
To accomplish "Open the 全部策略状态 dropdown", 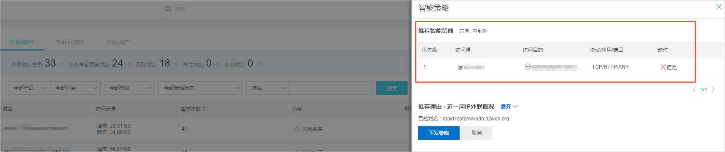I will (x=201, y=88).
